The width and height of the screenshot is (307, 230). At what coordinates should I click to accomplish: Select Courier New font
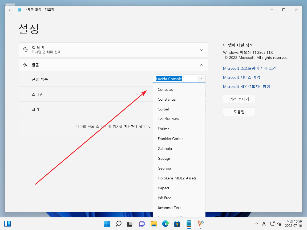(179, 119)
